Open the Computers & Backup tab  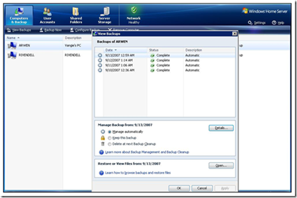click(x=19, y=16)
